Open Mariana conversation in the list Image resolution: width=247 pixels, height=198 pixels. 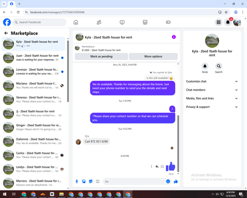[33, 86]
